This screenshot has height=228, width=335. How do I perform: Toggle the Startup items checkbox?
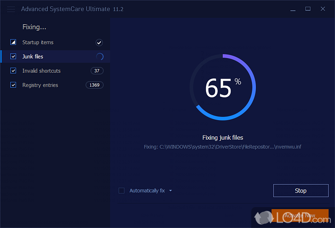13,43
